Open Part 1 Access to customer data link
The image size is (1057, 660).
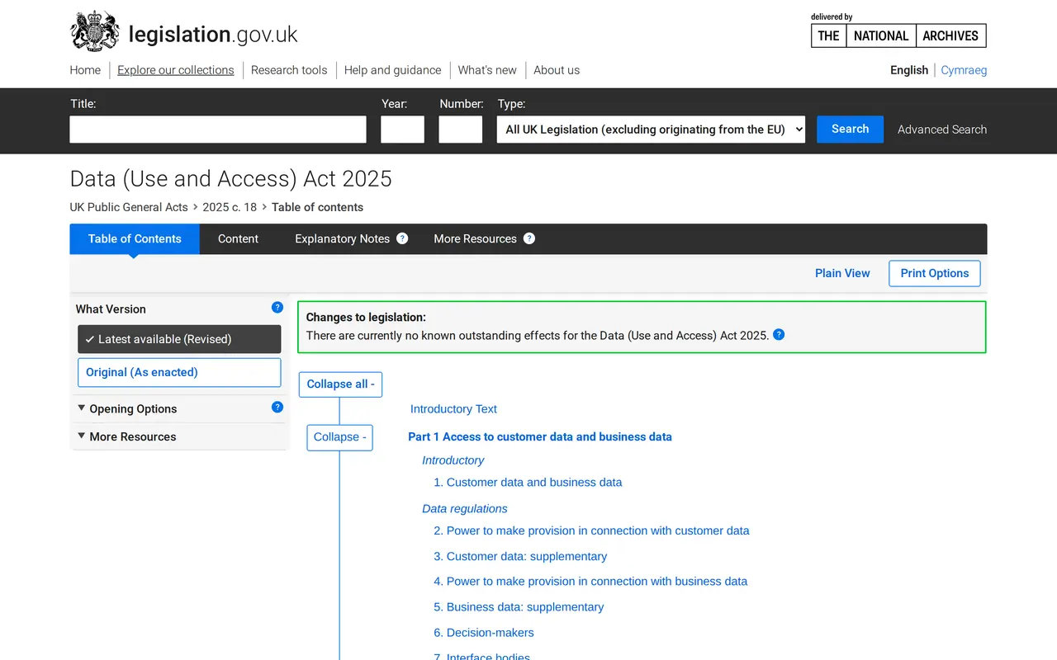[540, 437]
